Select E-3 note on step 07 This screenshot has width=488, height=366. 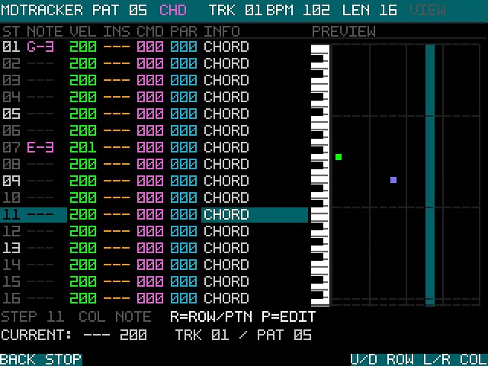coord(40,147)
